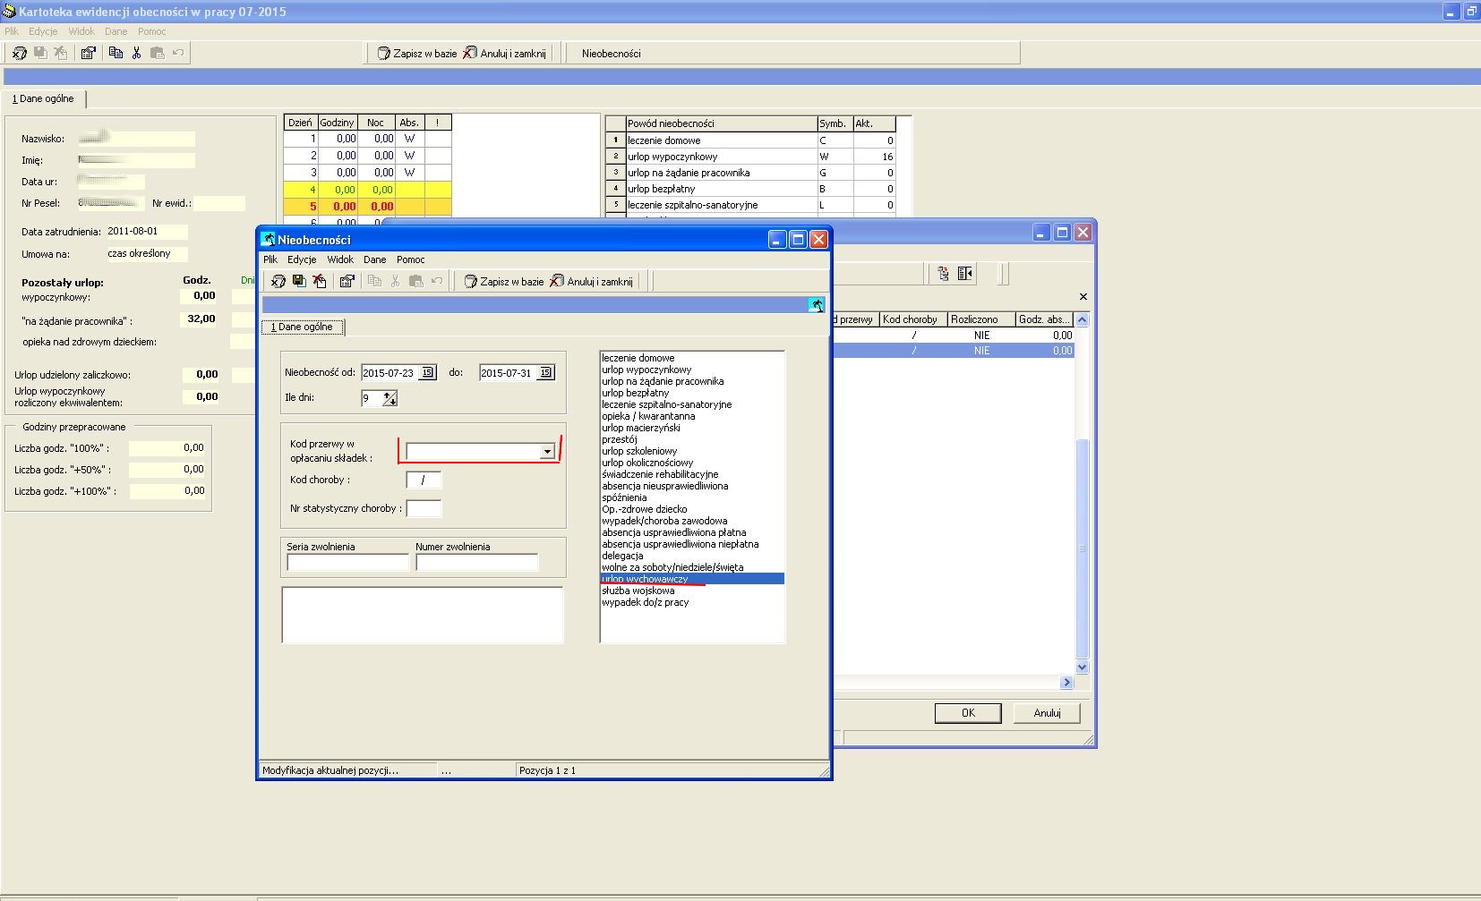Screen dimensions: 1481x901
Task: Click palm tree icon on blue bar
Action: 816,305
